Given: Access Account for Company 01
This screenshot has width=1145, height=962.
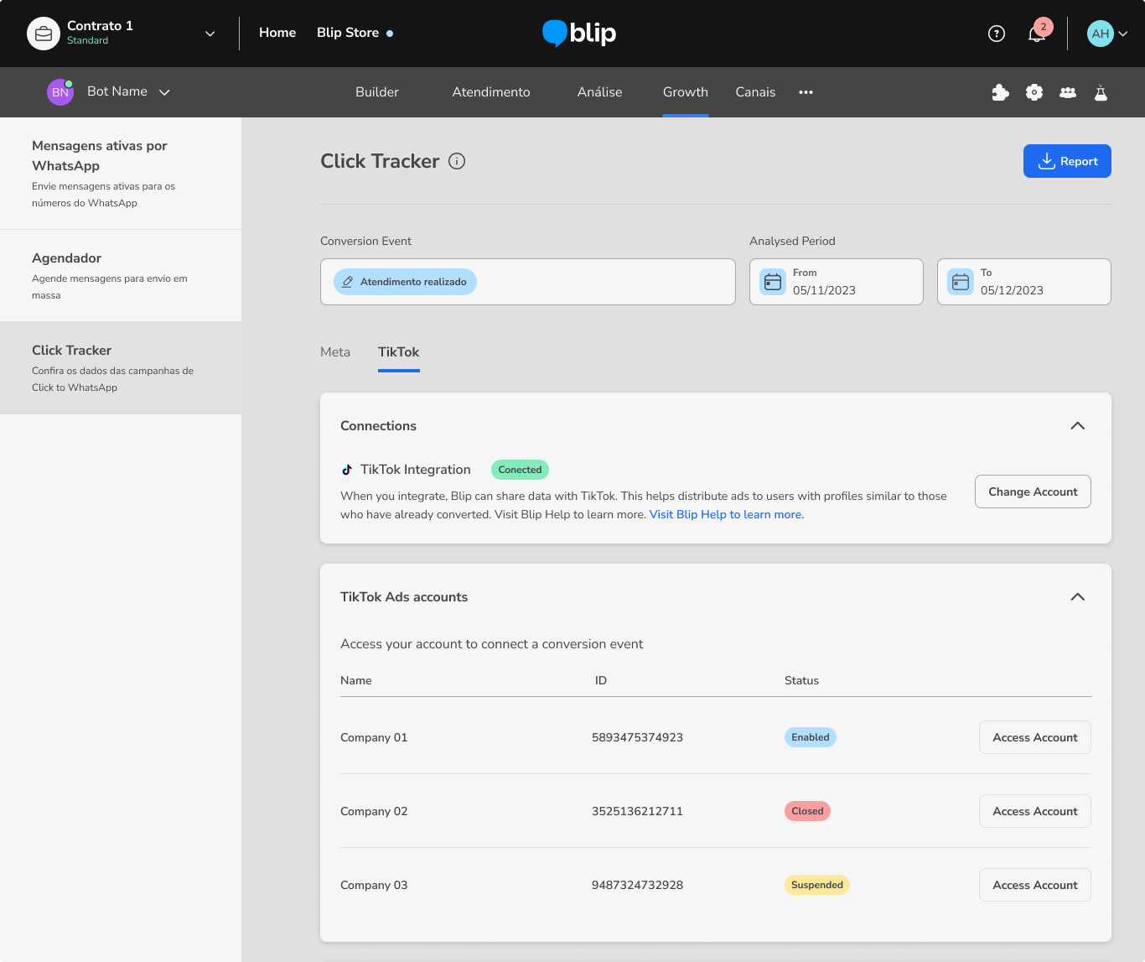Looking at the screenshot, I should click(x=1035, y=737).
